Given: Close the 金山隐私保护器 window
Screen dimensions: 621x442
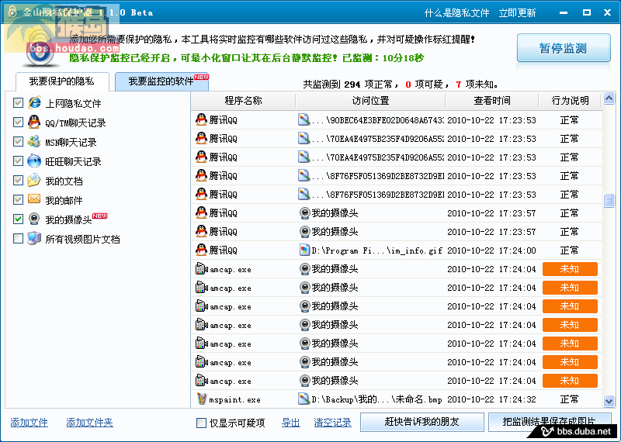Looking at the screenshot, I should point(608,12).
